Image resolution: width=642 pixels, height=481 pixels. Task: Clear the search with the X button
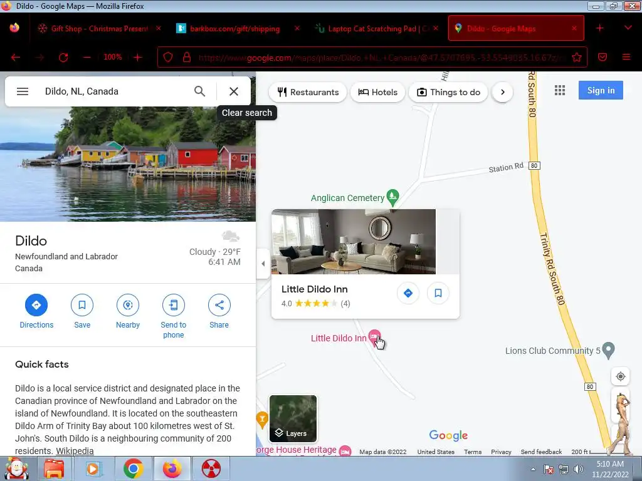[234, 91]
